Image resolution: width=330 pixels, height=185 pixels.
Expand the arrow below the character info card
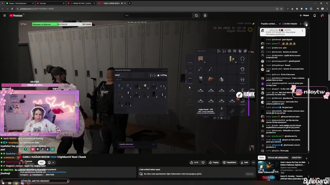[x=206, y=117]
